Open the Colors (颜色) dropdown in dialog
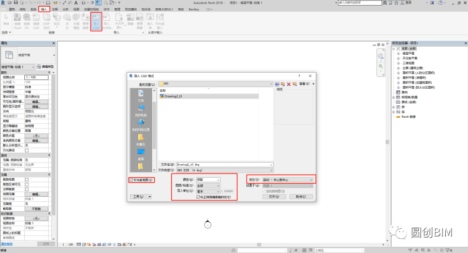468x253 pixels. pos(208,180)
